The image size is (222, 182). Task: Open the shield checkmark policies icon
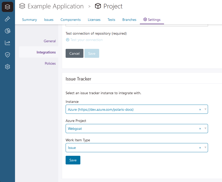tap(7, 55)
